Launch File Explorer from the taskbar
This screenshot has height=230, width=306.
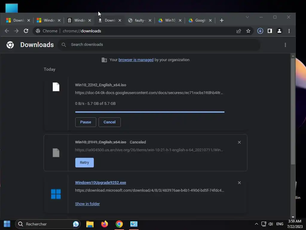coord(90,224)
